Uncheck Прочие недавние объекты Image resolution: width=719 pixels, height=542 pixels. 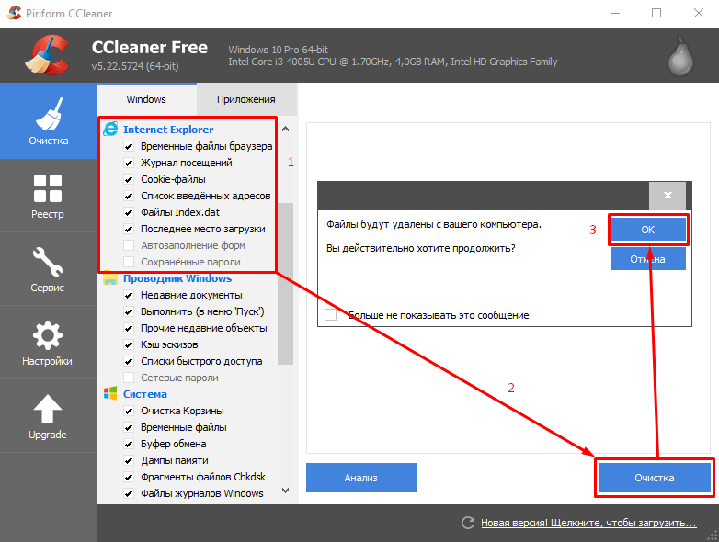(x=129, y=329)
